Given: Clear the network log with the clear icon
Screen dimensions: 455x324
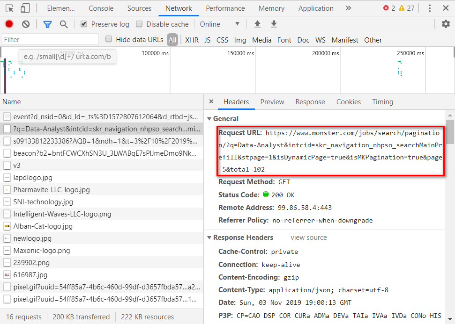Looking at the screenshot, I should 26,24.
